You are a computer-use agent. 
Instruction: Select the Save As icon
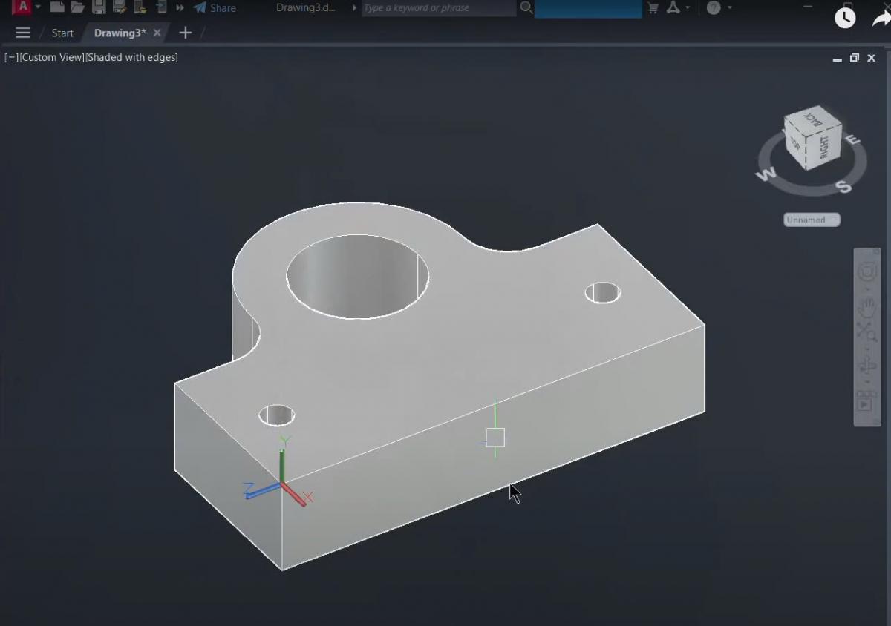120,8
